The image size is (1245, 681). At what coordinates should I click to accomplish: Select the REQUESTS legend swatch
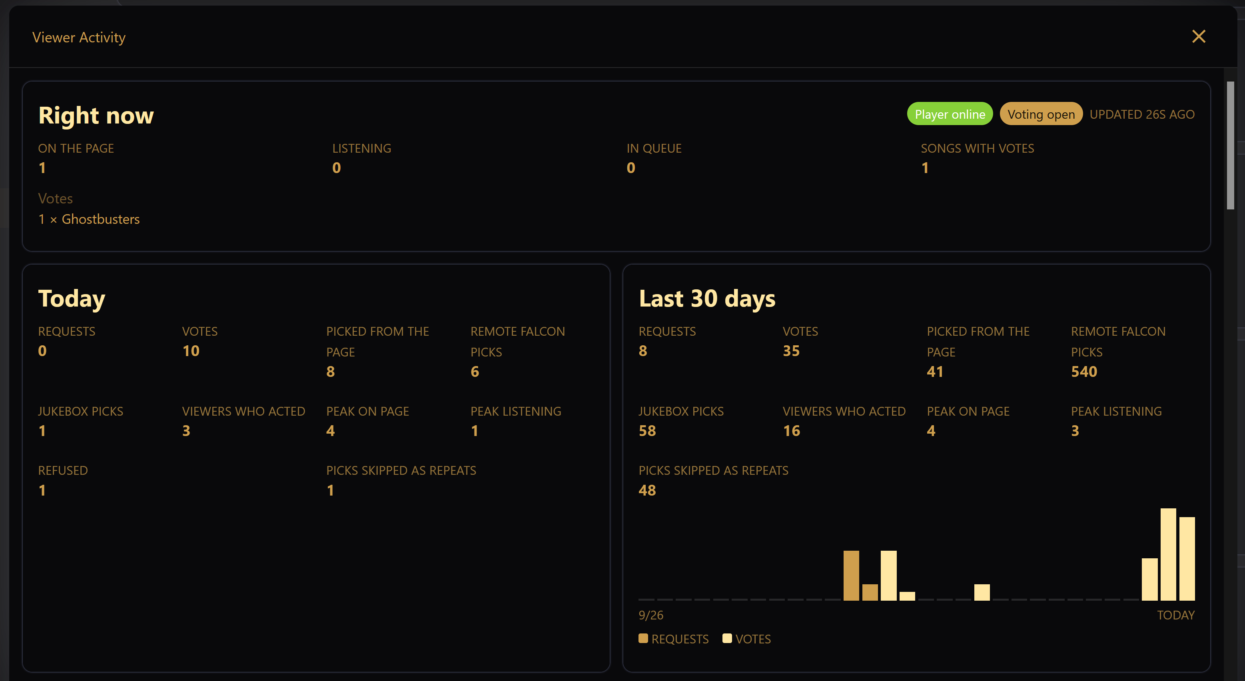point(643,639)
